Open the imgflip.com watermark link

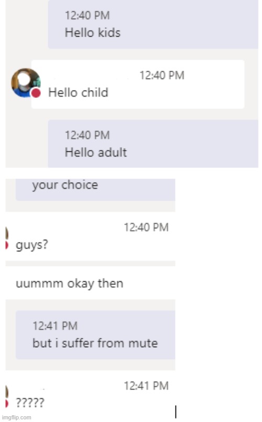tap(16, 417)
